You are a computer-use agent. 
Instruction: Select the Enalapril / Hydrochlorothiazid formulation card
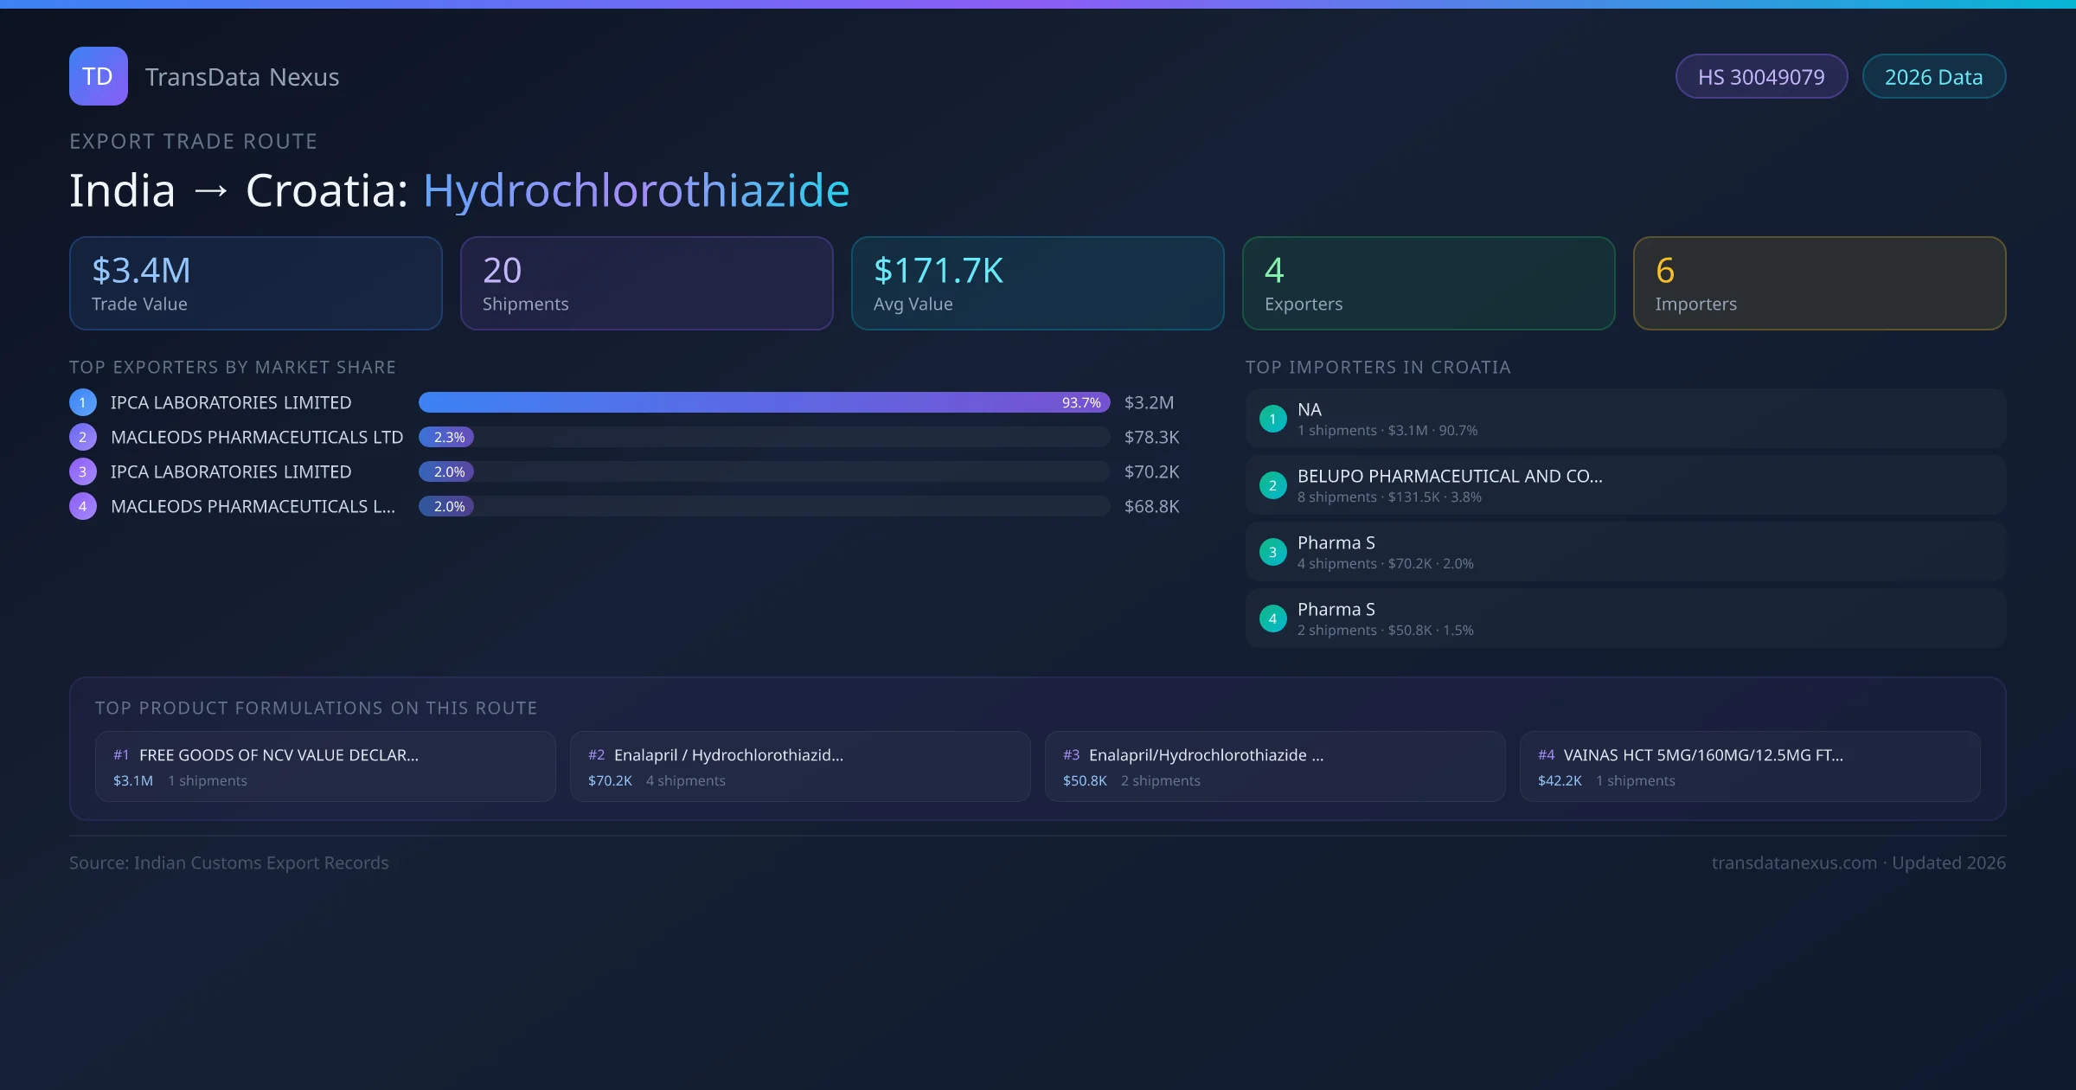(x=799, y=766)
